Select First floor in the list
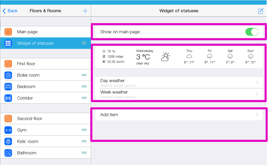This screenshot has width=269, height=165. coord(26,64)
